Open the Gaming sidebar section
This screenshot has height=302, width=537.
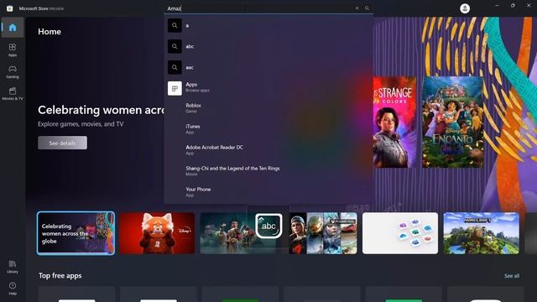[13, 72]
